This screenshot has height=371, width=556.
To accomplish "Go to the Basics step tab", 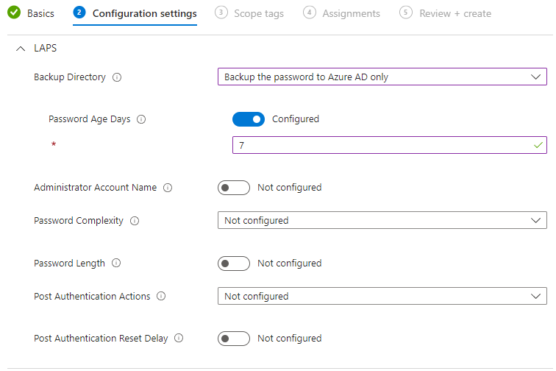I will coord(40,13).
